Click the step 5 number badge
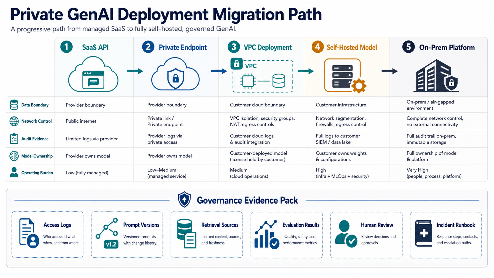This screenshot has height=278, width=494. pyautogui.click(x=408, y=47)
